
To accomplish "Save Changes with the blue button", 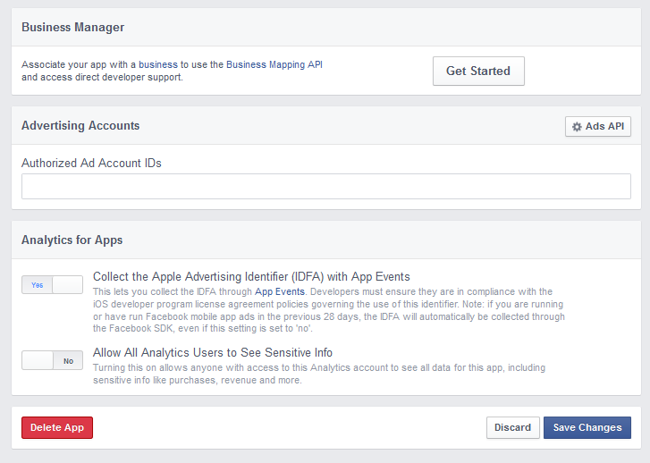I will pyautogui.click(x=587, y=427).
